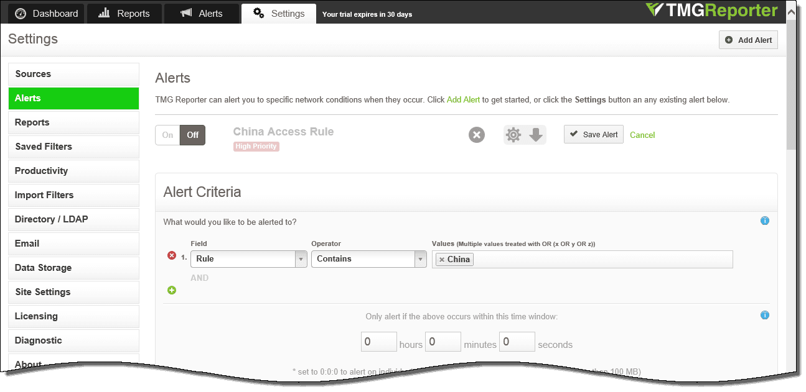
Task: Open the Operator dropdown showing Contains
Action: coord(368,259)
